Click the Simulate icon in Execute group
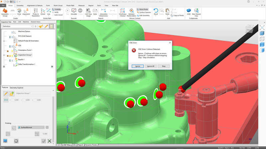The width and height of the screenshot is (266, 149). [74, 11]
